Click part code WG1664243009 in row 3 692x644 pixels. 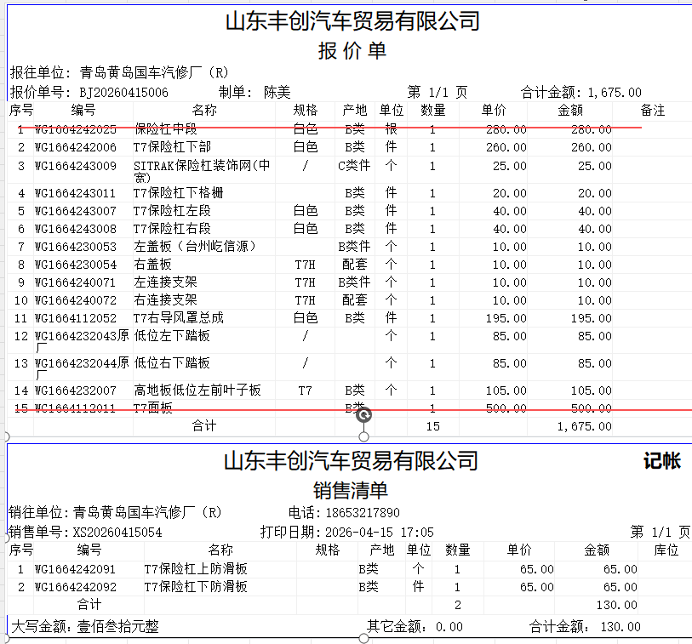click(x=75, y=165)
